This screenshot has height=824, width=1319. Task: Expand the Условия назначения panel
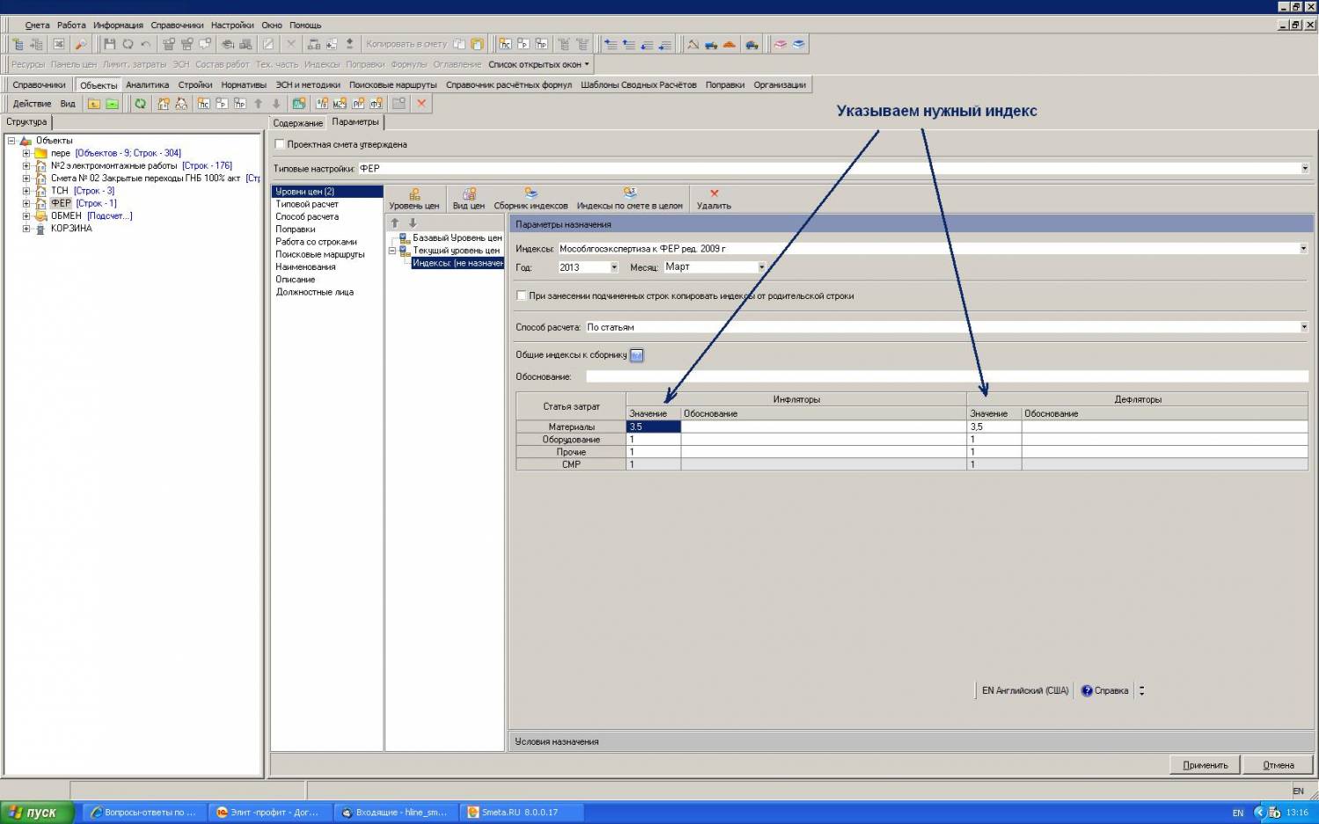coord(910,742)
